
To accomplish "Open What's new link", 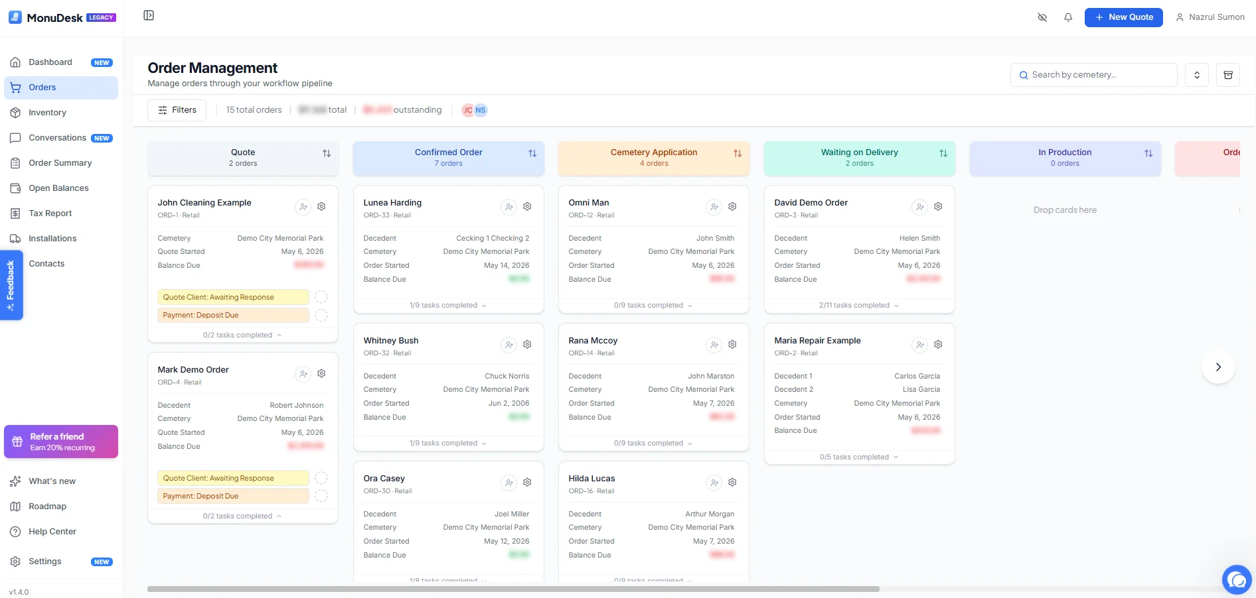I will point(61,481).
